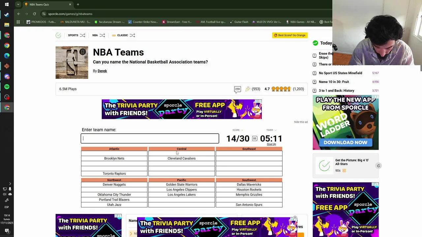Open the Windows Start menu
Screen dimensions: 422x237
(7, 5)
